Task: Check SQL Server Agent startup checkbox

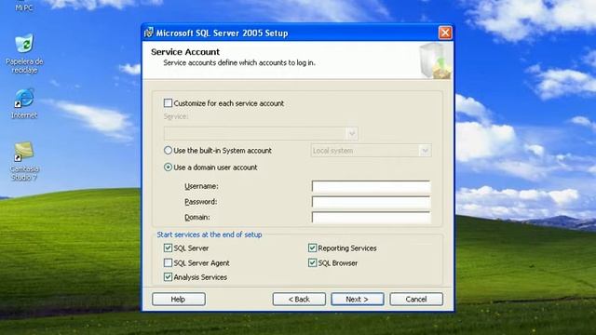Action: [x=168, y=262]
